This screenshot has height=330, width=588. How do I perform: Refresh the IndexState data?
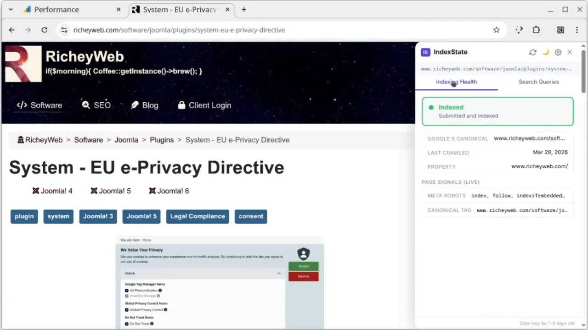coord(532,52)
